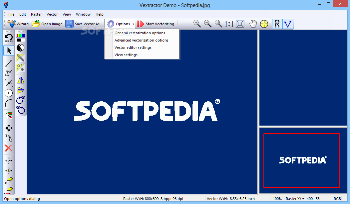This screenshot has width=350, height=204.
Task: Select the arrow pointer tool
Action: coord(9,50)
